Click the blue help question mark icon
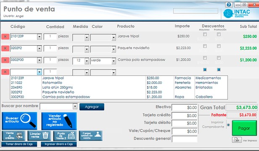Screen dimensions: 259x151 pos(229,5)
